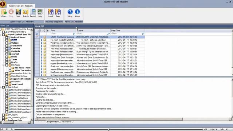This screenshot has height=131, width=233.
Task: Collapse the RSS Feeds tree node
Action: (x=4, y=65)
